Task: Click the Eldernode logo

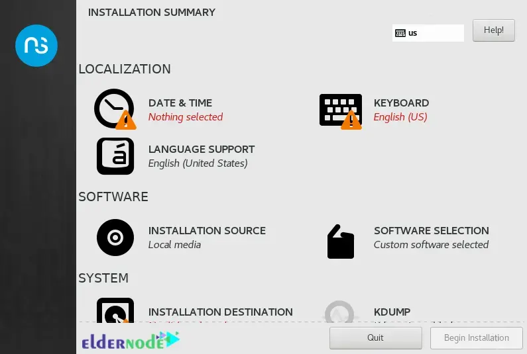Action: (x=131, y=341)
